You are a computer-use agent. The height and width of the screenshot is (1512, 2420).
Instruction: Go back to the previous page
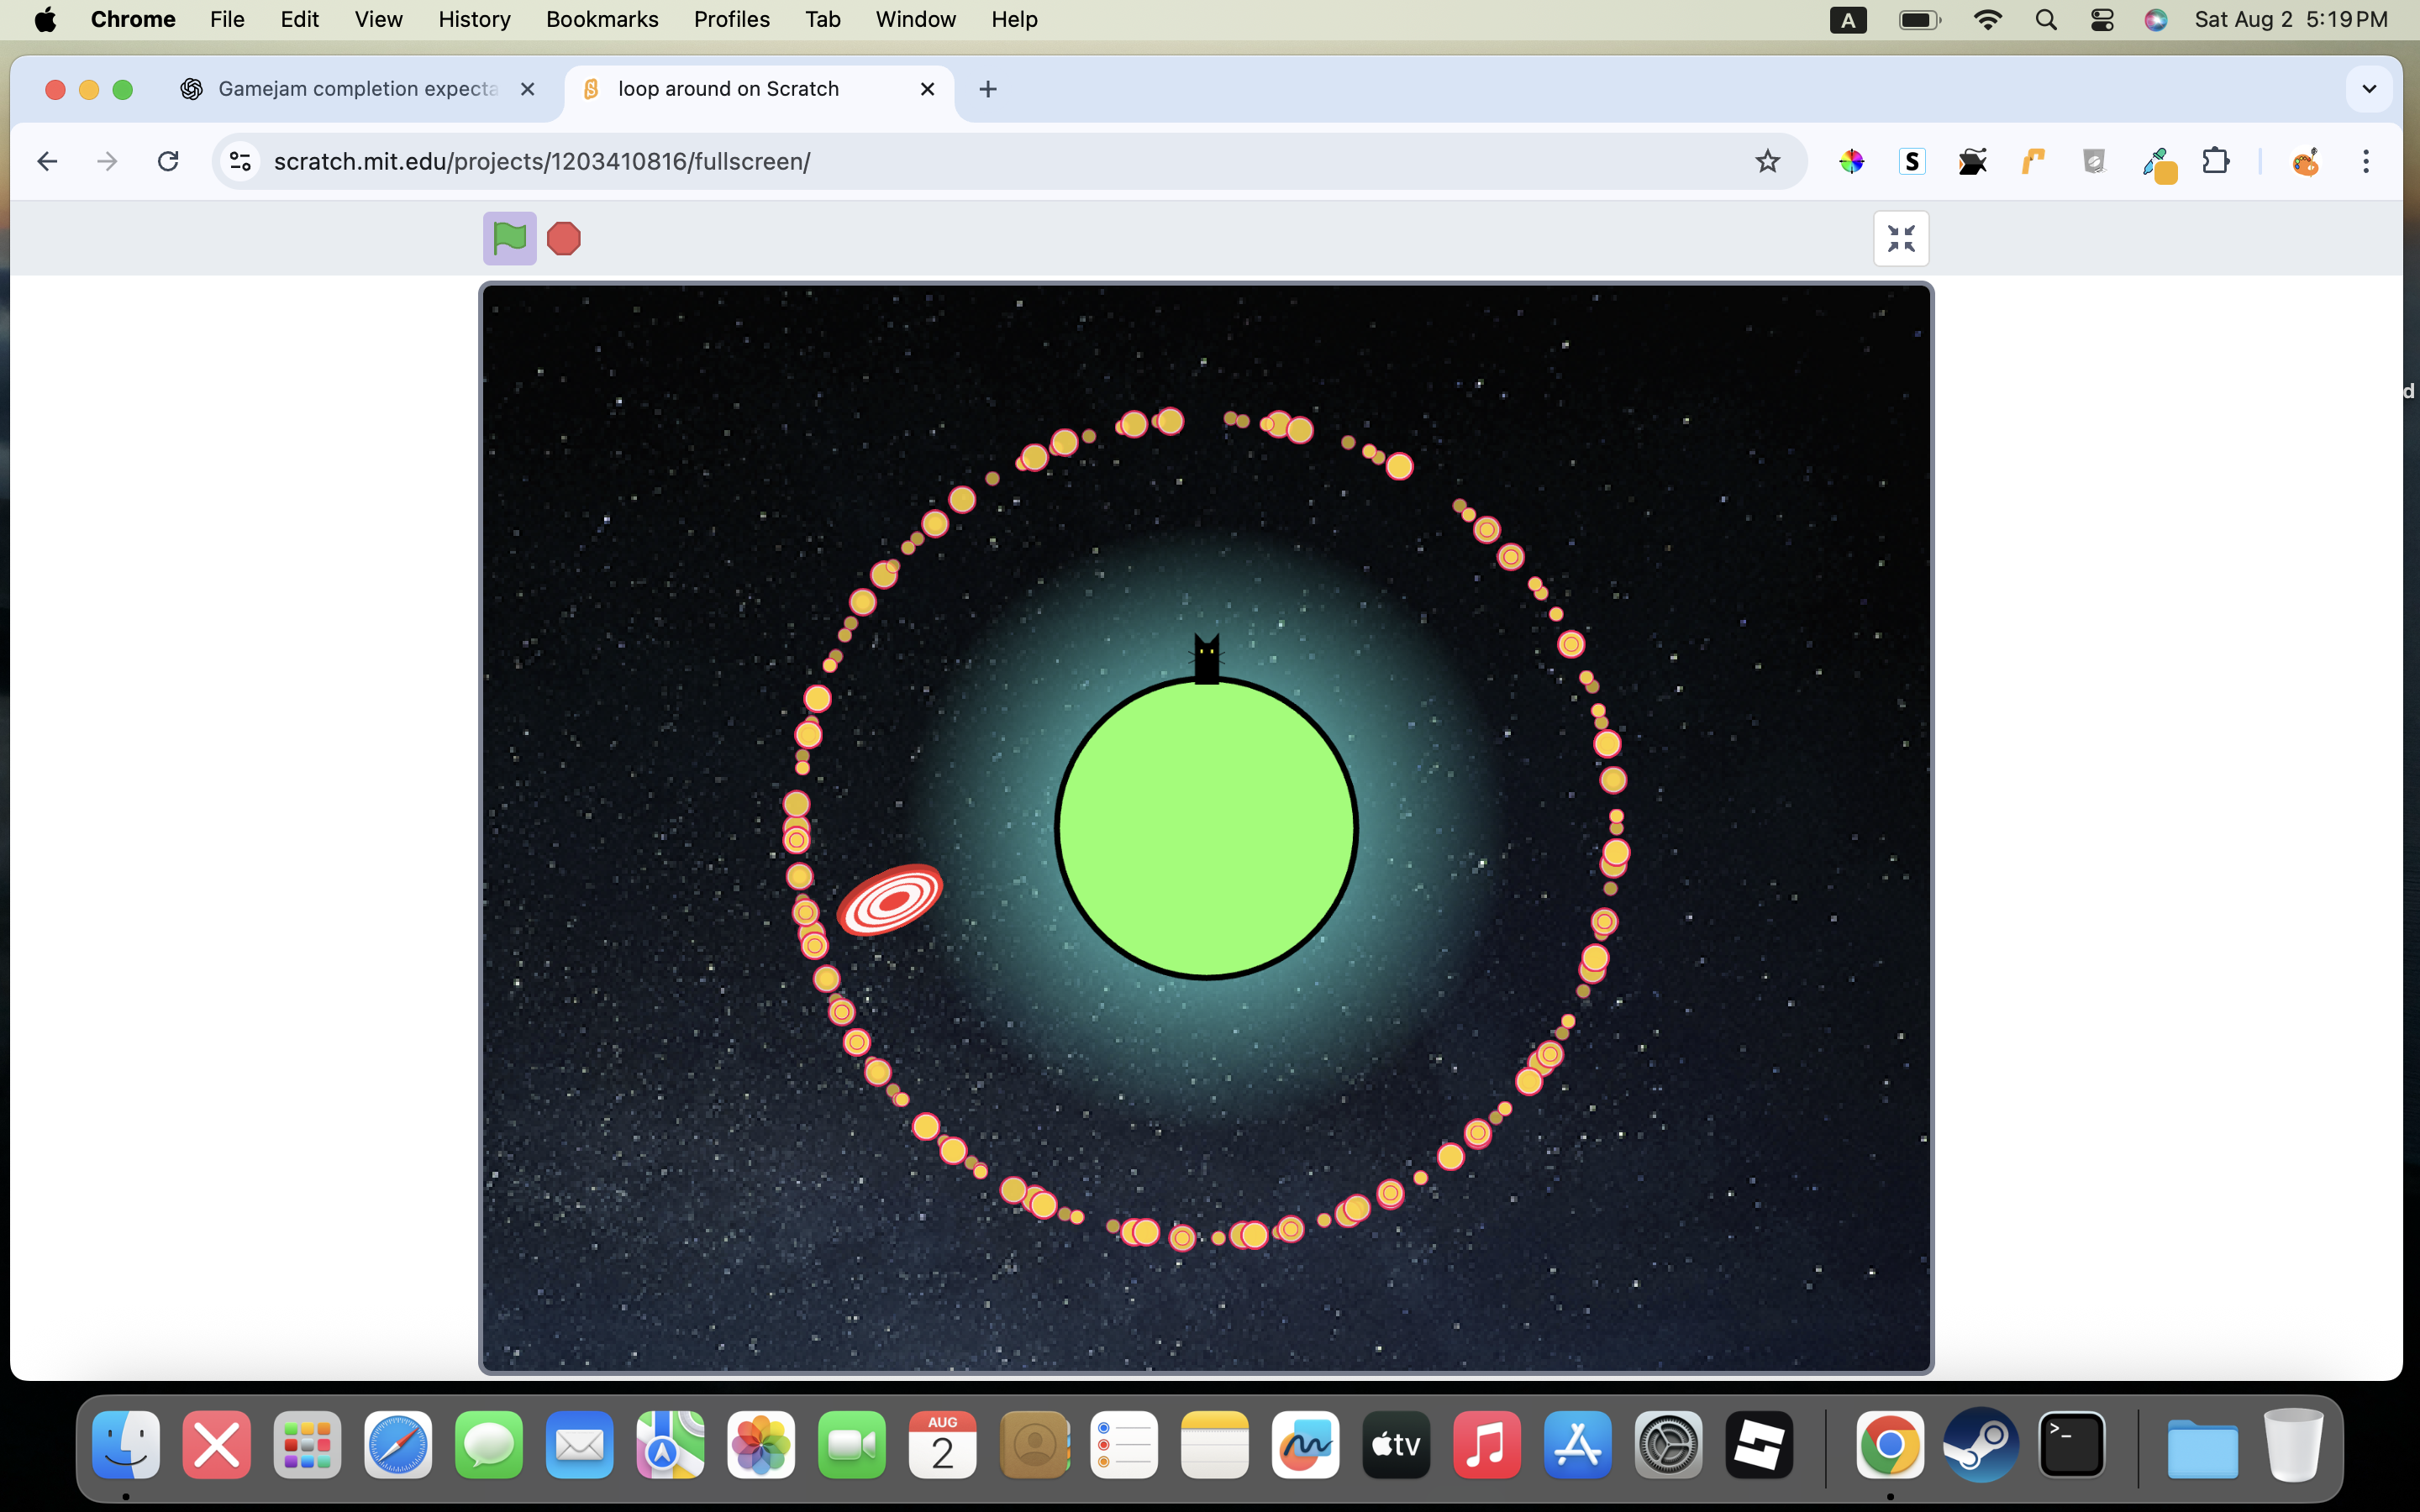click(47, 161)
